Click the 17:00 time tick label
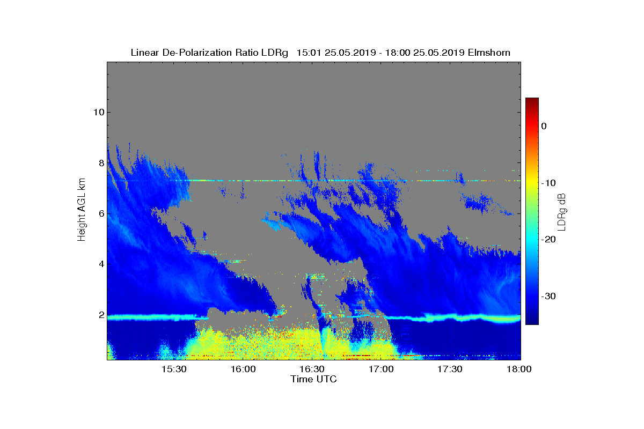 pyautogui.click(x=381, y=369)
